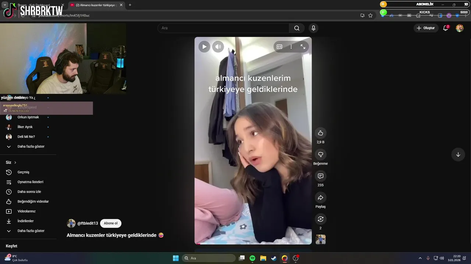Go to the next Short with down arrow

[x=458, y=154]
